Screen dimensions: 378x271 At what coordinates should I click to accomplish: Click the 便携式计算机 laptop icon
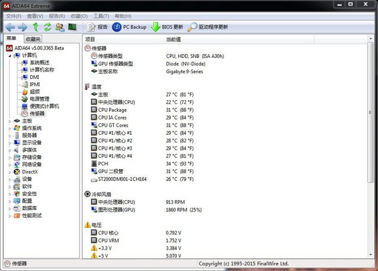point(25,106)
